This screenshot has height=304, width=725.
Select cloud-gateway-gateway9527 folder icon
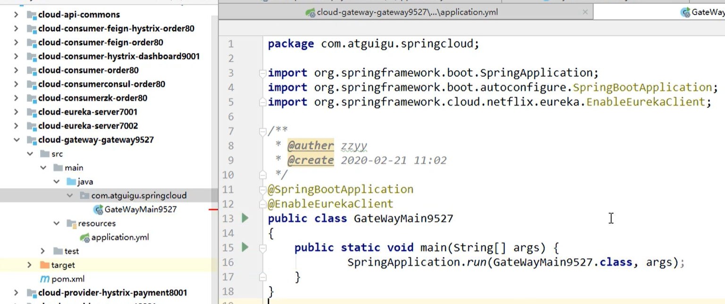pos(31,140)
